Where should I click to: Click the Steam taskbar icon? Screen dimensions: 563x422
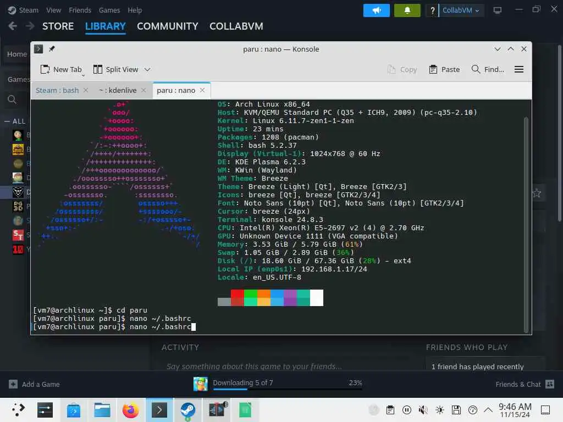(188, 410)
